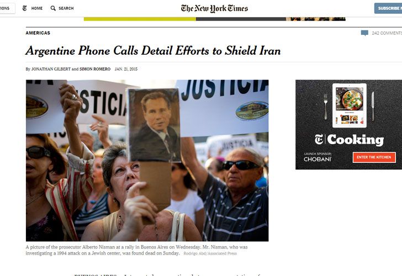Image resolution: width=402 pixels, height=276 pixels.
Task: Click the Enter the Kitchen ad button
Action: [374, 157]
